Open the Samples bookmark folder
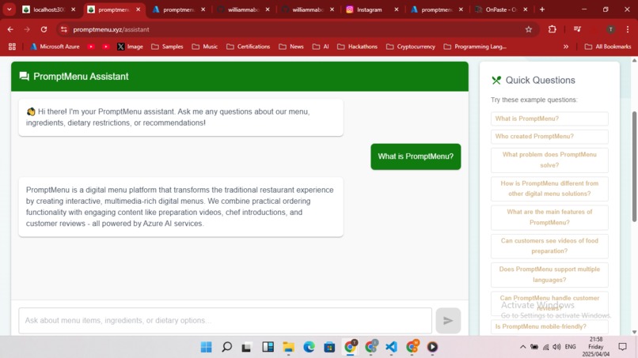 tap(167, 47)
